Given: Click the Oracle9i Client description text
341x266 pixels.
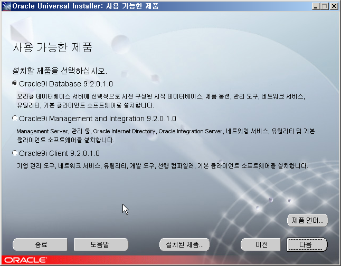Looking at the screenshot, I should point(162,166).
